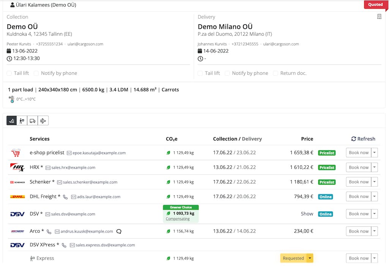Show the hidden DSV price
390x266 pixels.
coord(307,214)
